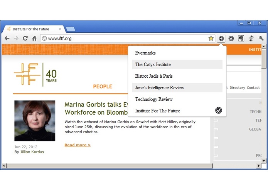This screenshot has height=190, width=268.
Task: Click the circled star extension icon
Action: pos(231,38)
